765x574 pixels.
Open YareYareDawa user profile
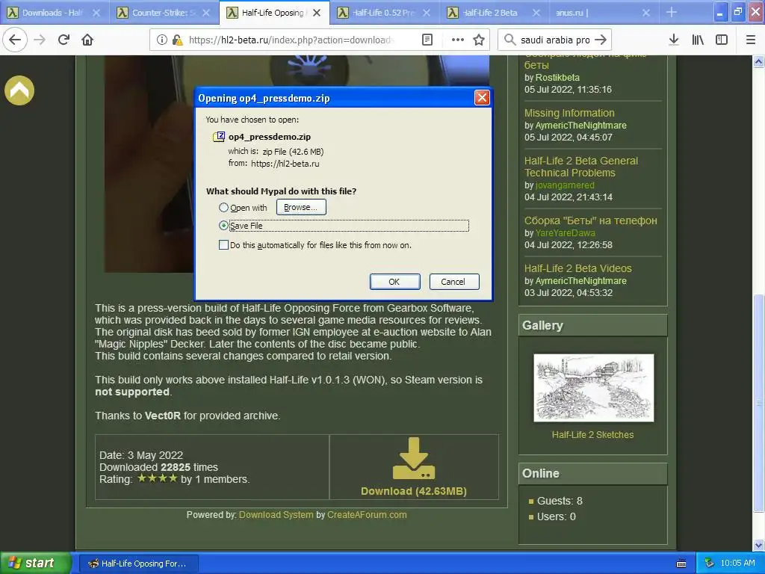coord(565,233)
